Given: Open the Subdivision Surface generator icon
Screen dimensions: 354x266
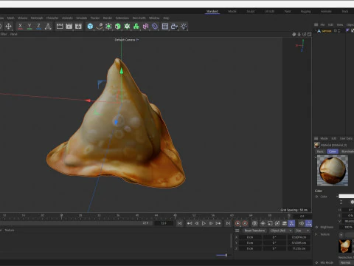Looking at the screenshot, I should 108,27.
